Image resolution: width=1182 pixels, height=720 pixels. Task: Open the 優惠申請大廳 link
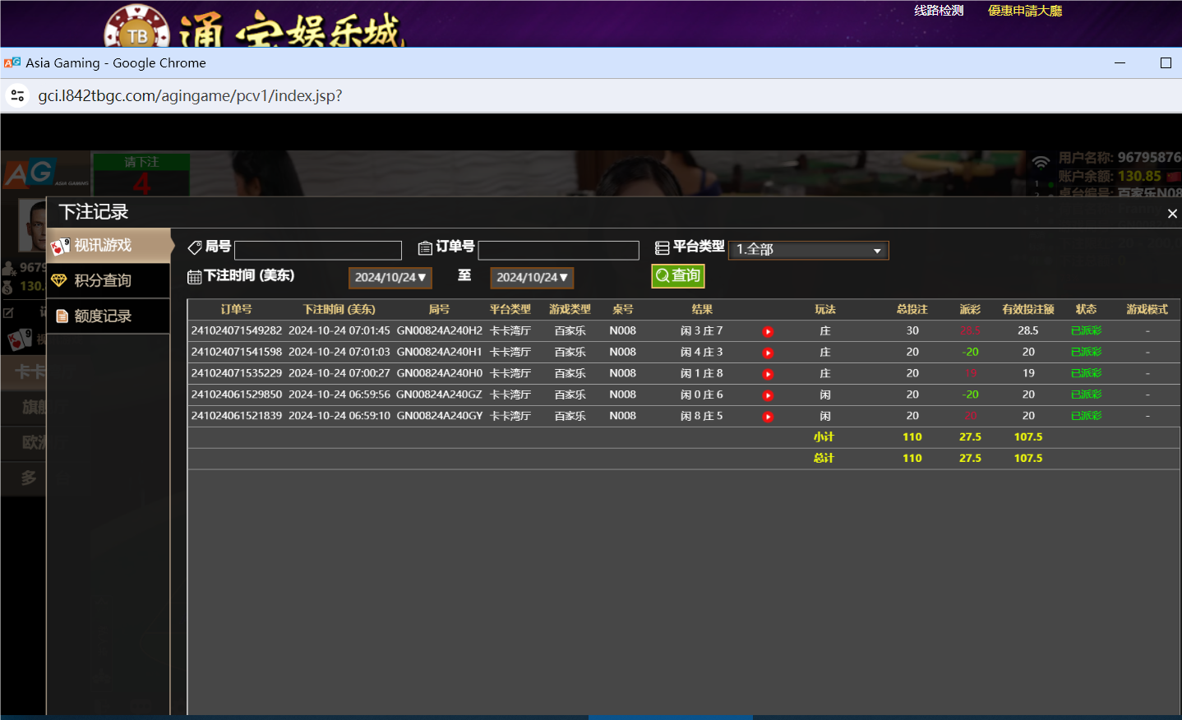(x=1024, y=12)
